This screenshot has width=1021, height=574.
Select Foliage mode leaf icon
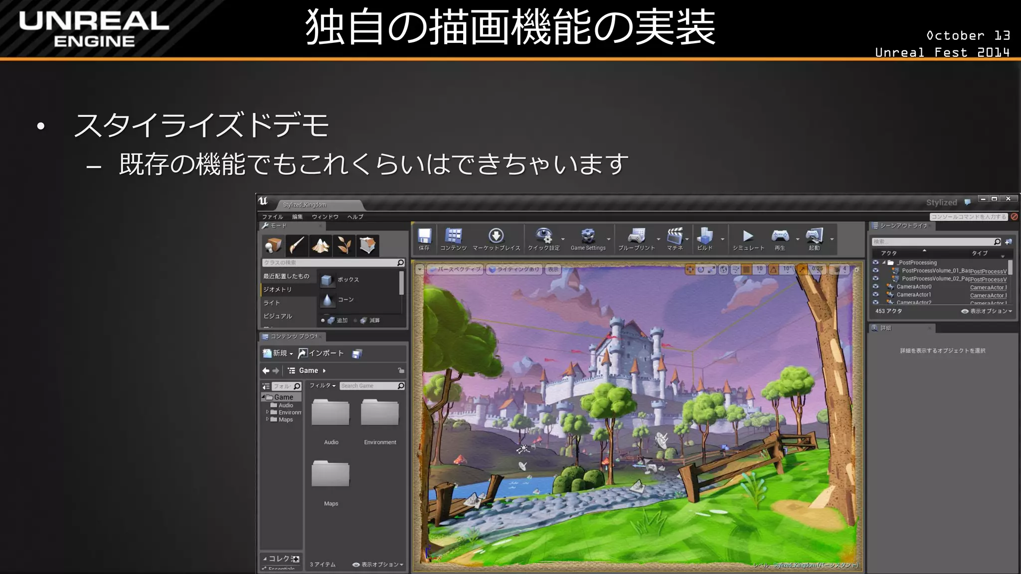point(344,245)
